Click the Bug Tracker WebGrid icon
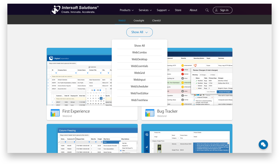The image size is (279, 164). tap(150, 113)
